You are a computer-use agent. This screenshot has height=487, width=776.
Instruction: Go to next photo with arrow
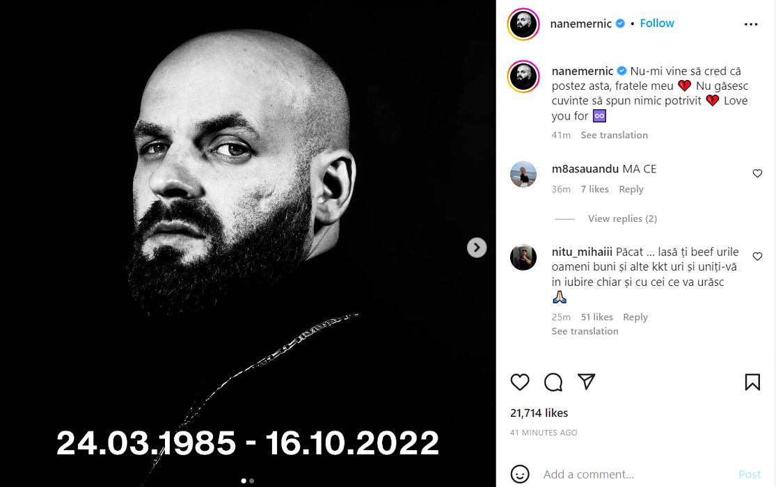(477, 247)
